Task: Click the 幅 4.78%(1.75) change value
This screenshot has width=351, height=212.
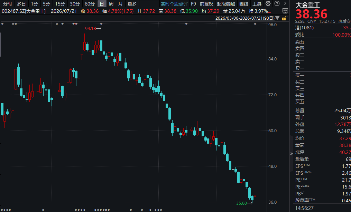Action: tap(118, 11)
